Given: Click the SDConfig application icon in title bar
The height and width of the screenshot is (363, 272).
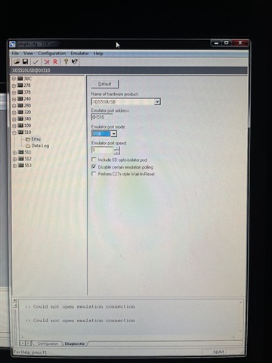Looking at the screenshot, I should point(13,44).
